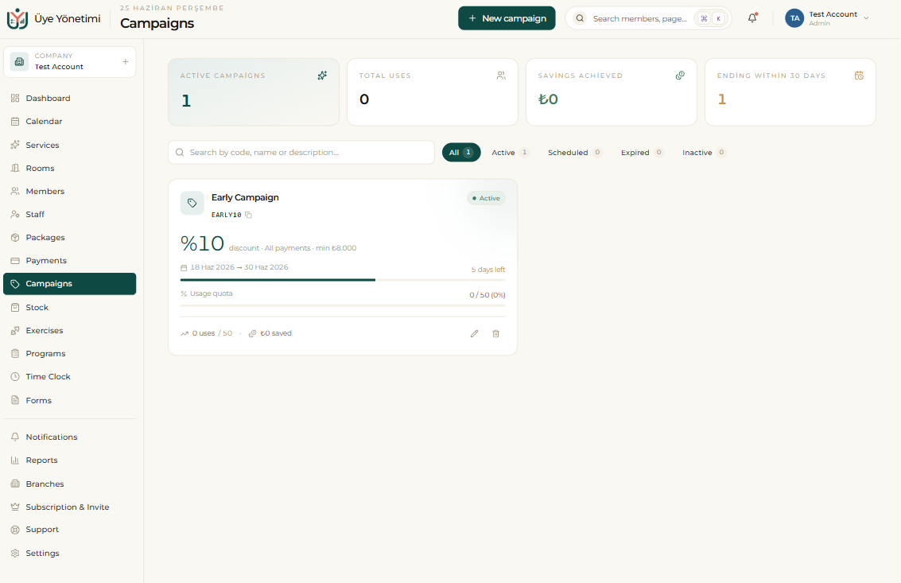Click sparkle icon on Active Campaigns card
Image resolution: width=901 pixels, height=583 pixels.
[322, 76]
